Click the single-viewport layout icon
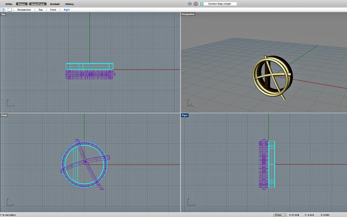Screen dimensions: 347x217 (10, 10)
